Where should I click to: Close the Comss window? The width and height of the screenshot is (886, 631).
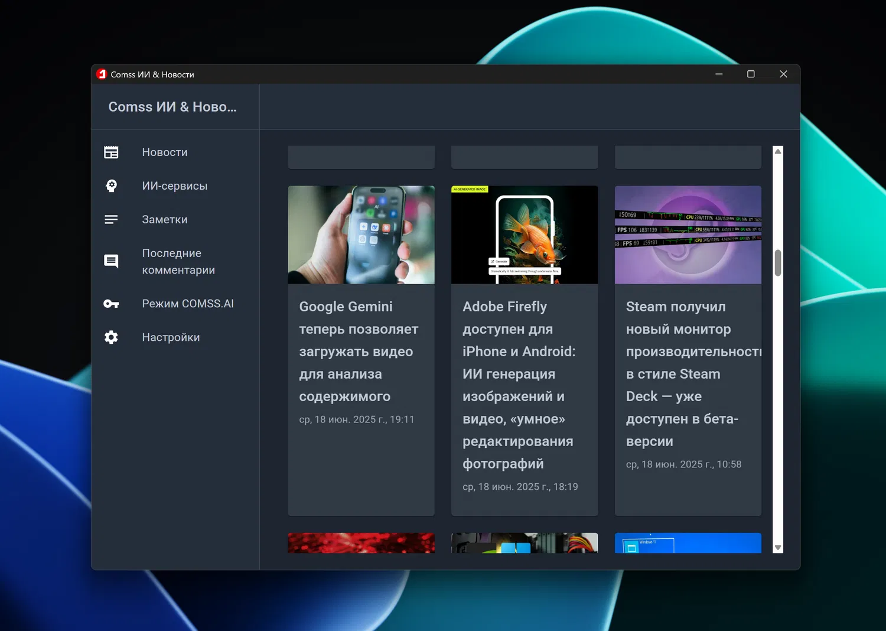point(783,74)
